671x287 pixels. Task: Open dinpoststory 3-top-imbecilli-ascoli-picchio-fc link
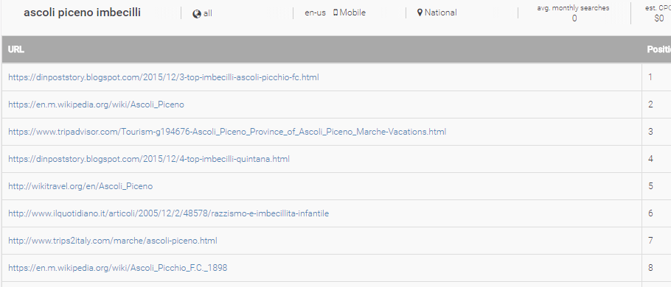(164, 77)
